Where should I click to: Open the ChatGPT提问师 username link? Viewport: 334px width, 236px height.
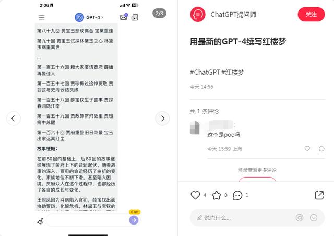(233, 15)
